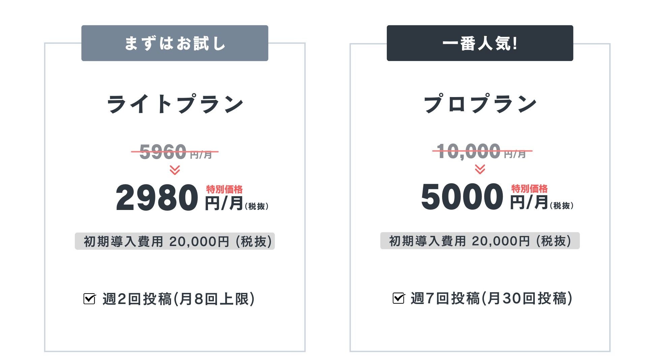Click the プロプラン heading

pyautogui.click(x=480, y=104)
